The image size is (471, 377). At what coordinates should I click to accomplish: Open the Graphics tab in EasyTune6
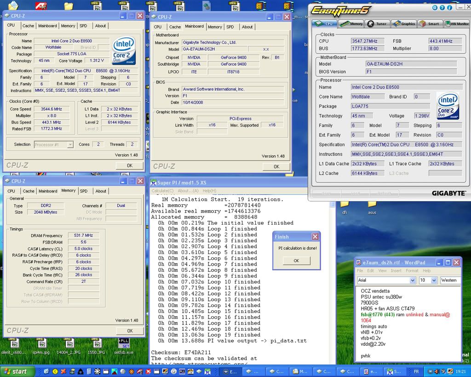point(403,23)
